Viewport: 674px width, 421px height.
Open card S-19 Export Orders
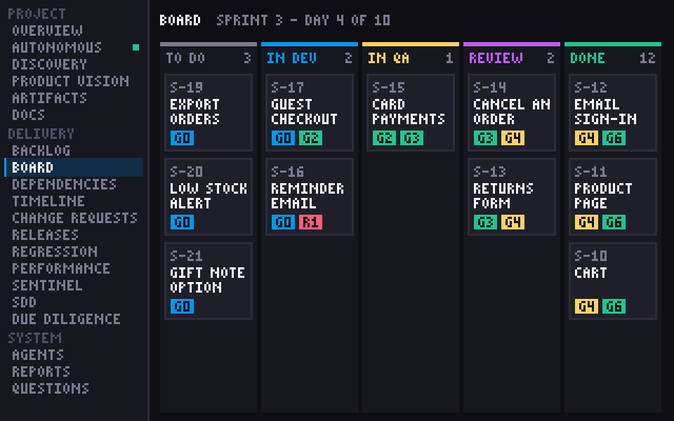[209, 112]
